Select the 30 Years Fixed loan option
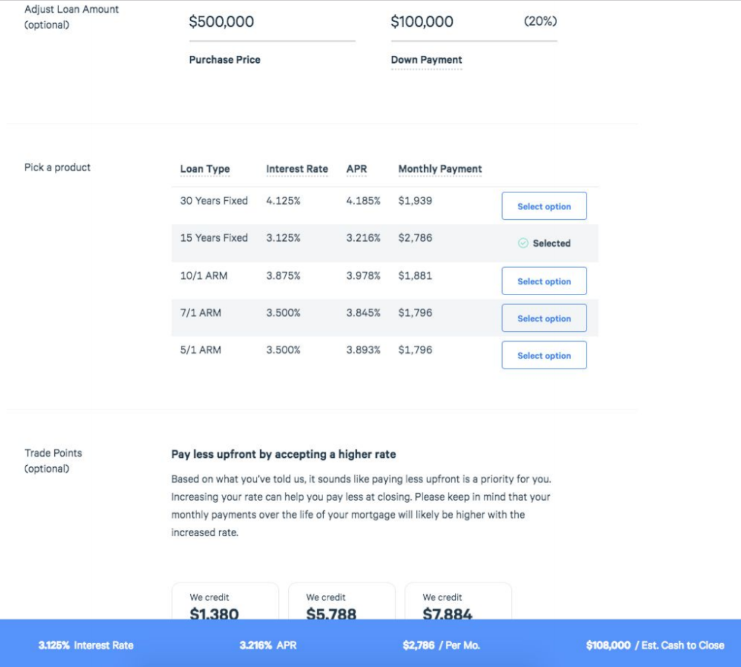The height and width of the screenshot is (667, 741). [544, 206]
